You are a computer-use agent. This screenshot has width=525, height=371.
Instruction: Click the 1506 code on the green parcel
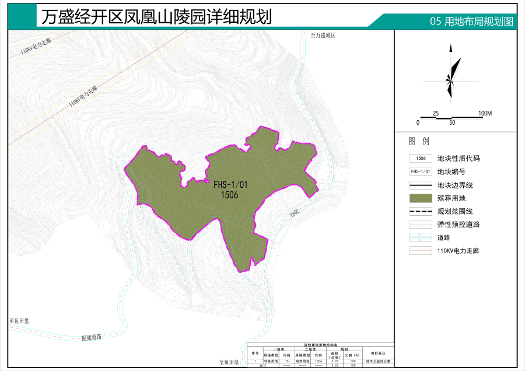click(229, 194)
